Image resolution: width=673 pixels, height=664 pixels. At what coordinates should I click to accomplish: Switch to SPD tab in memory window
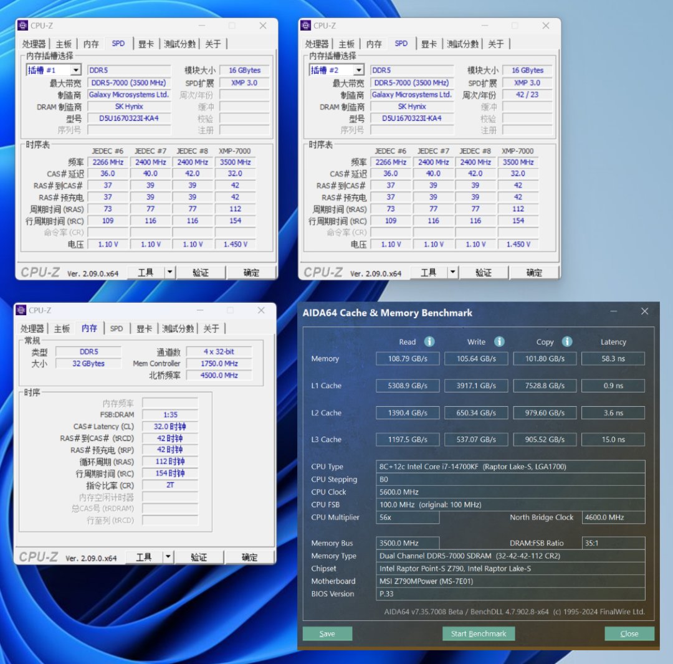[x=117, y=328]
